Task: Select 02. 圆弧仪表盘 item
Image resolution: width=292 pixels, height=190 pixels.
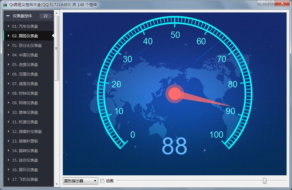Action: pyautogui.click(x=28, y=36)
